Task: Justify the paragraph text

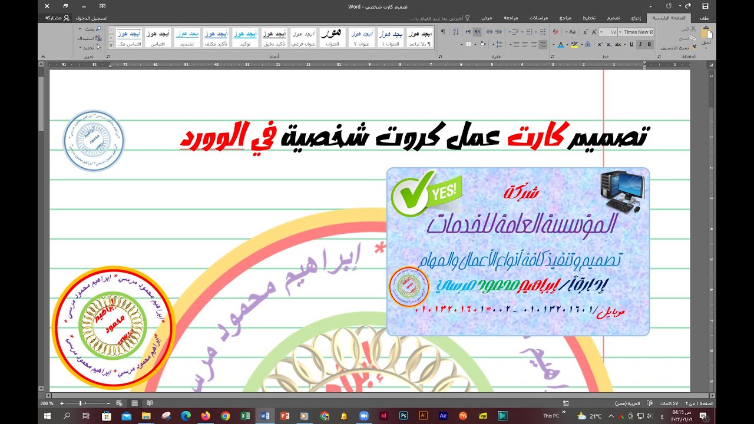Action: pyautogui.click(x=516, y=44)
